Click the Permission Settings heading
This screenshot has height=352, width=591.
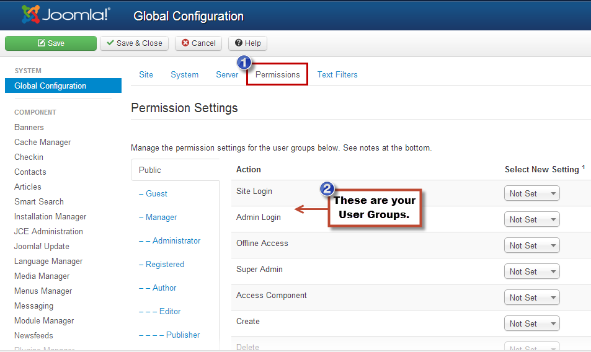point(184,108)
